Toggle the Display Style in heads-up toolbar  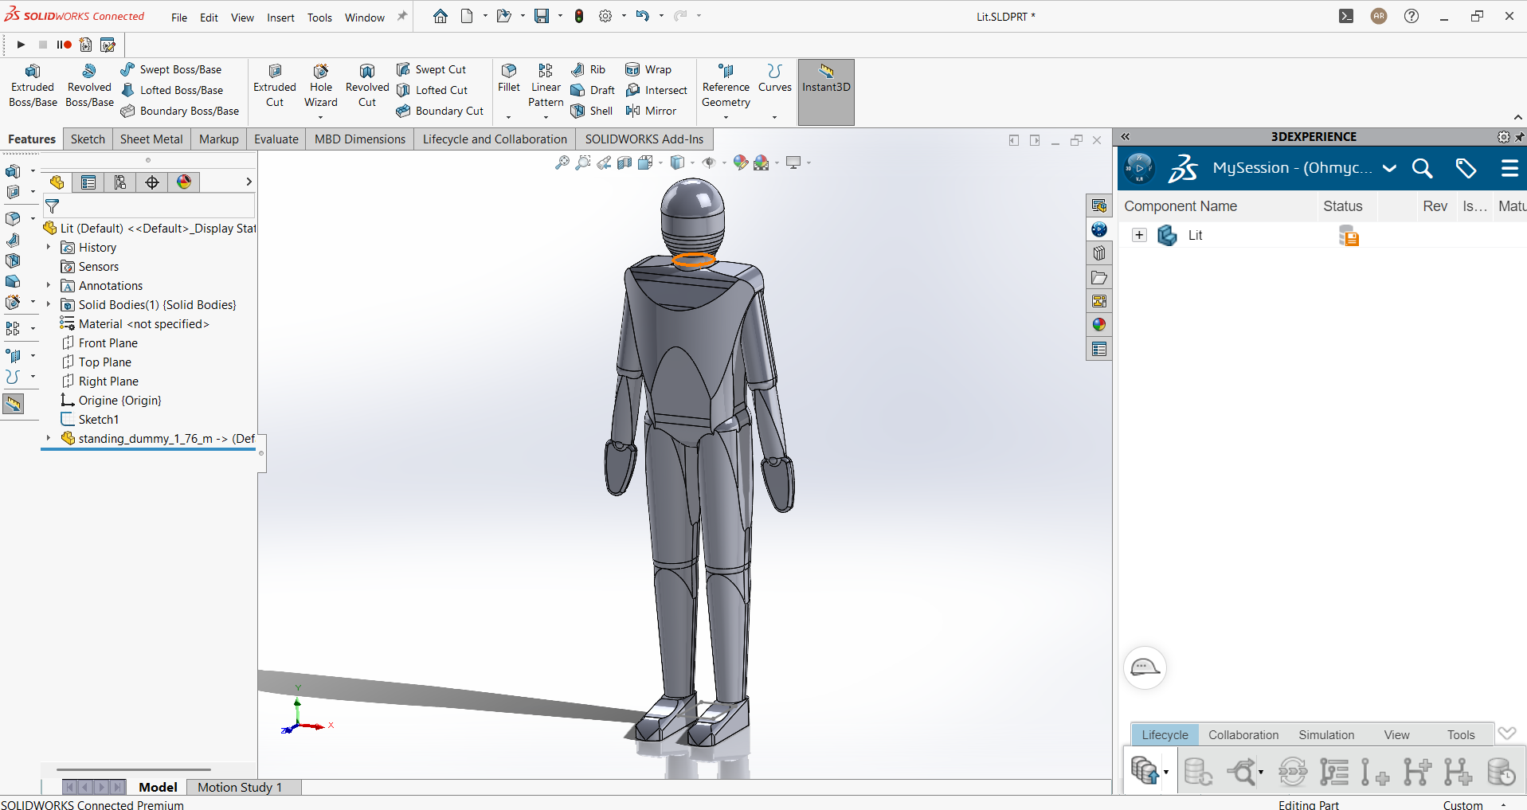pyautogui.click(x=677, y=162)
